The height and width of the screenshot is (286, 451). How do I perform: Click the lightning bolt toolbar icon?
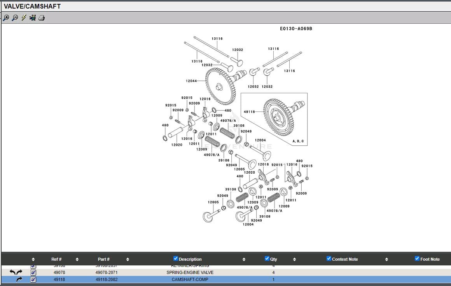tap(24, 18)
